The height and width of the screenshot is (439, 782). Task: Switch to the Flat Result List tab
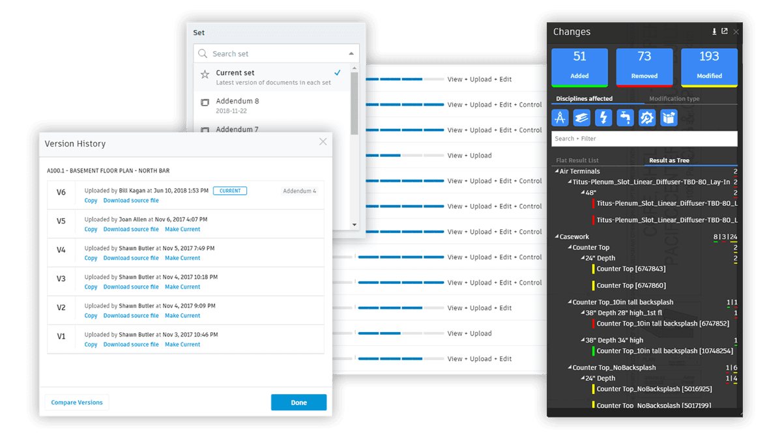click(x=577, y=159)
